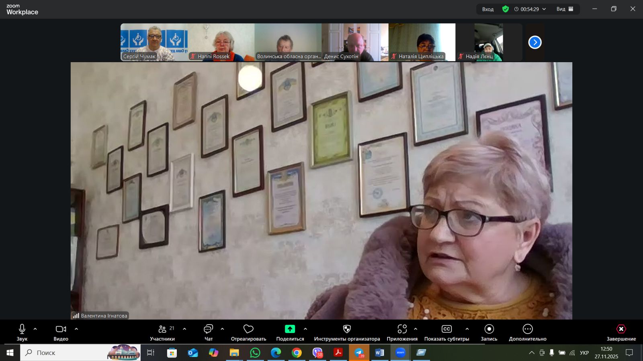This screenshot has width=643, height=361.
Task: Open the Участники participants panel
Action: [162, 332]
